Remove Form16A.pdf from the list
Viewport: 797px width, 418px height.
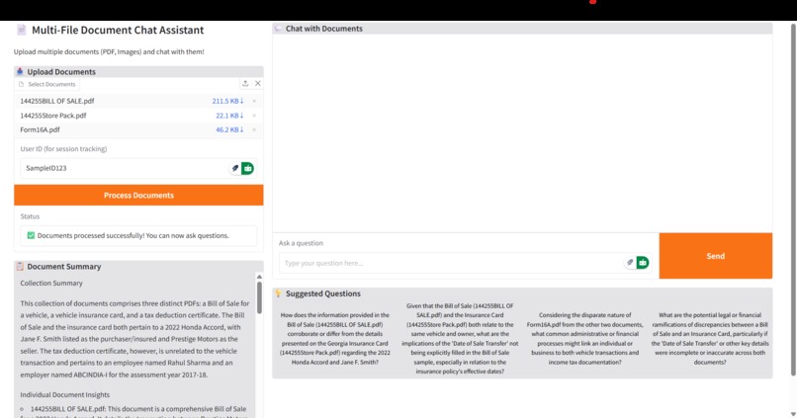[254, 129]
